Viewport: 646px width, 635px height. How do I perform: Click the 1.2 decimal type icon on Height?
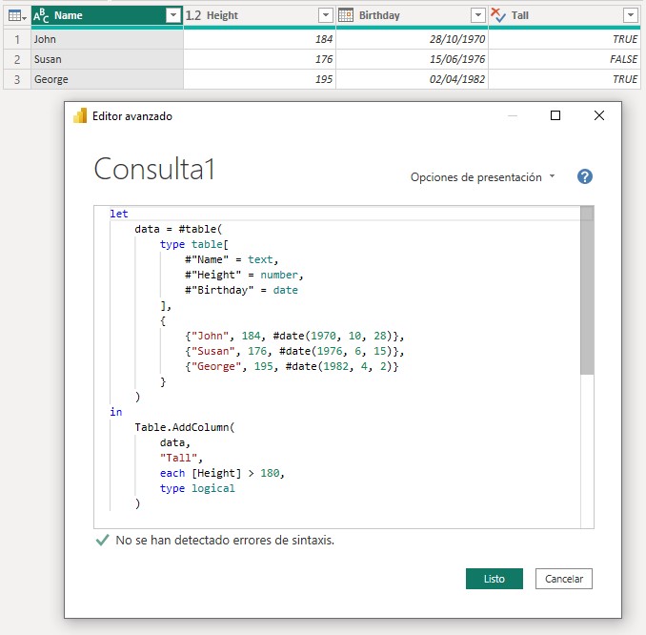(x=193, y=15)
